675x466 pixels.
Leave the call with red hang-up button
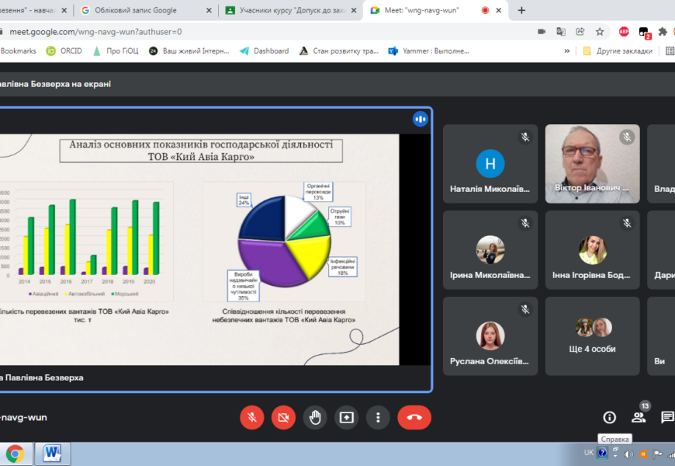point(414,417)
